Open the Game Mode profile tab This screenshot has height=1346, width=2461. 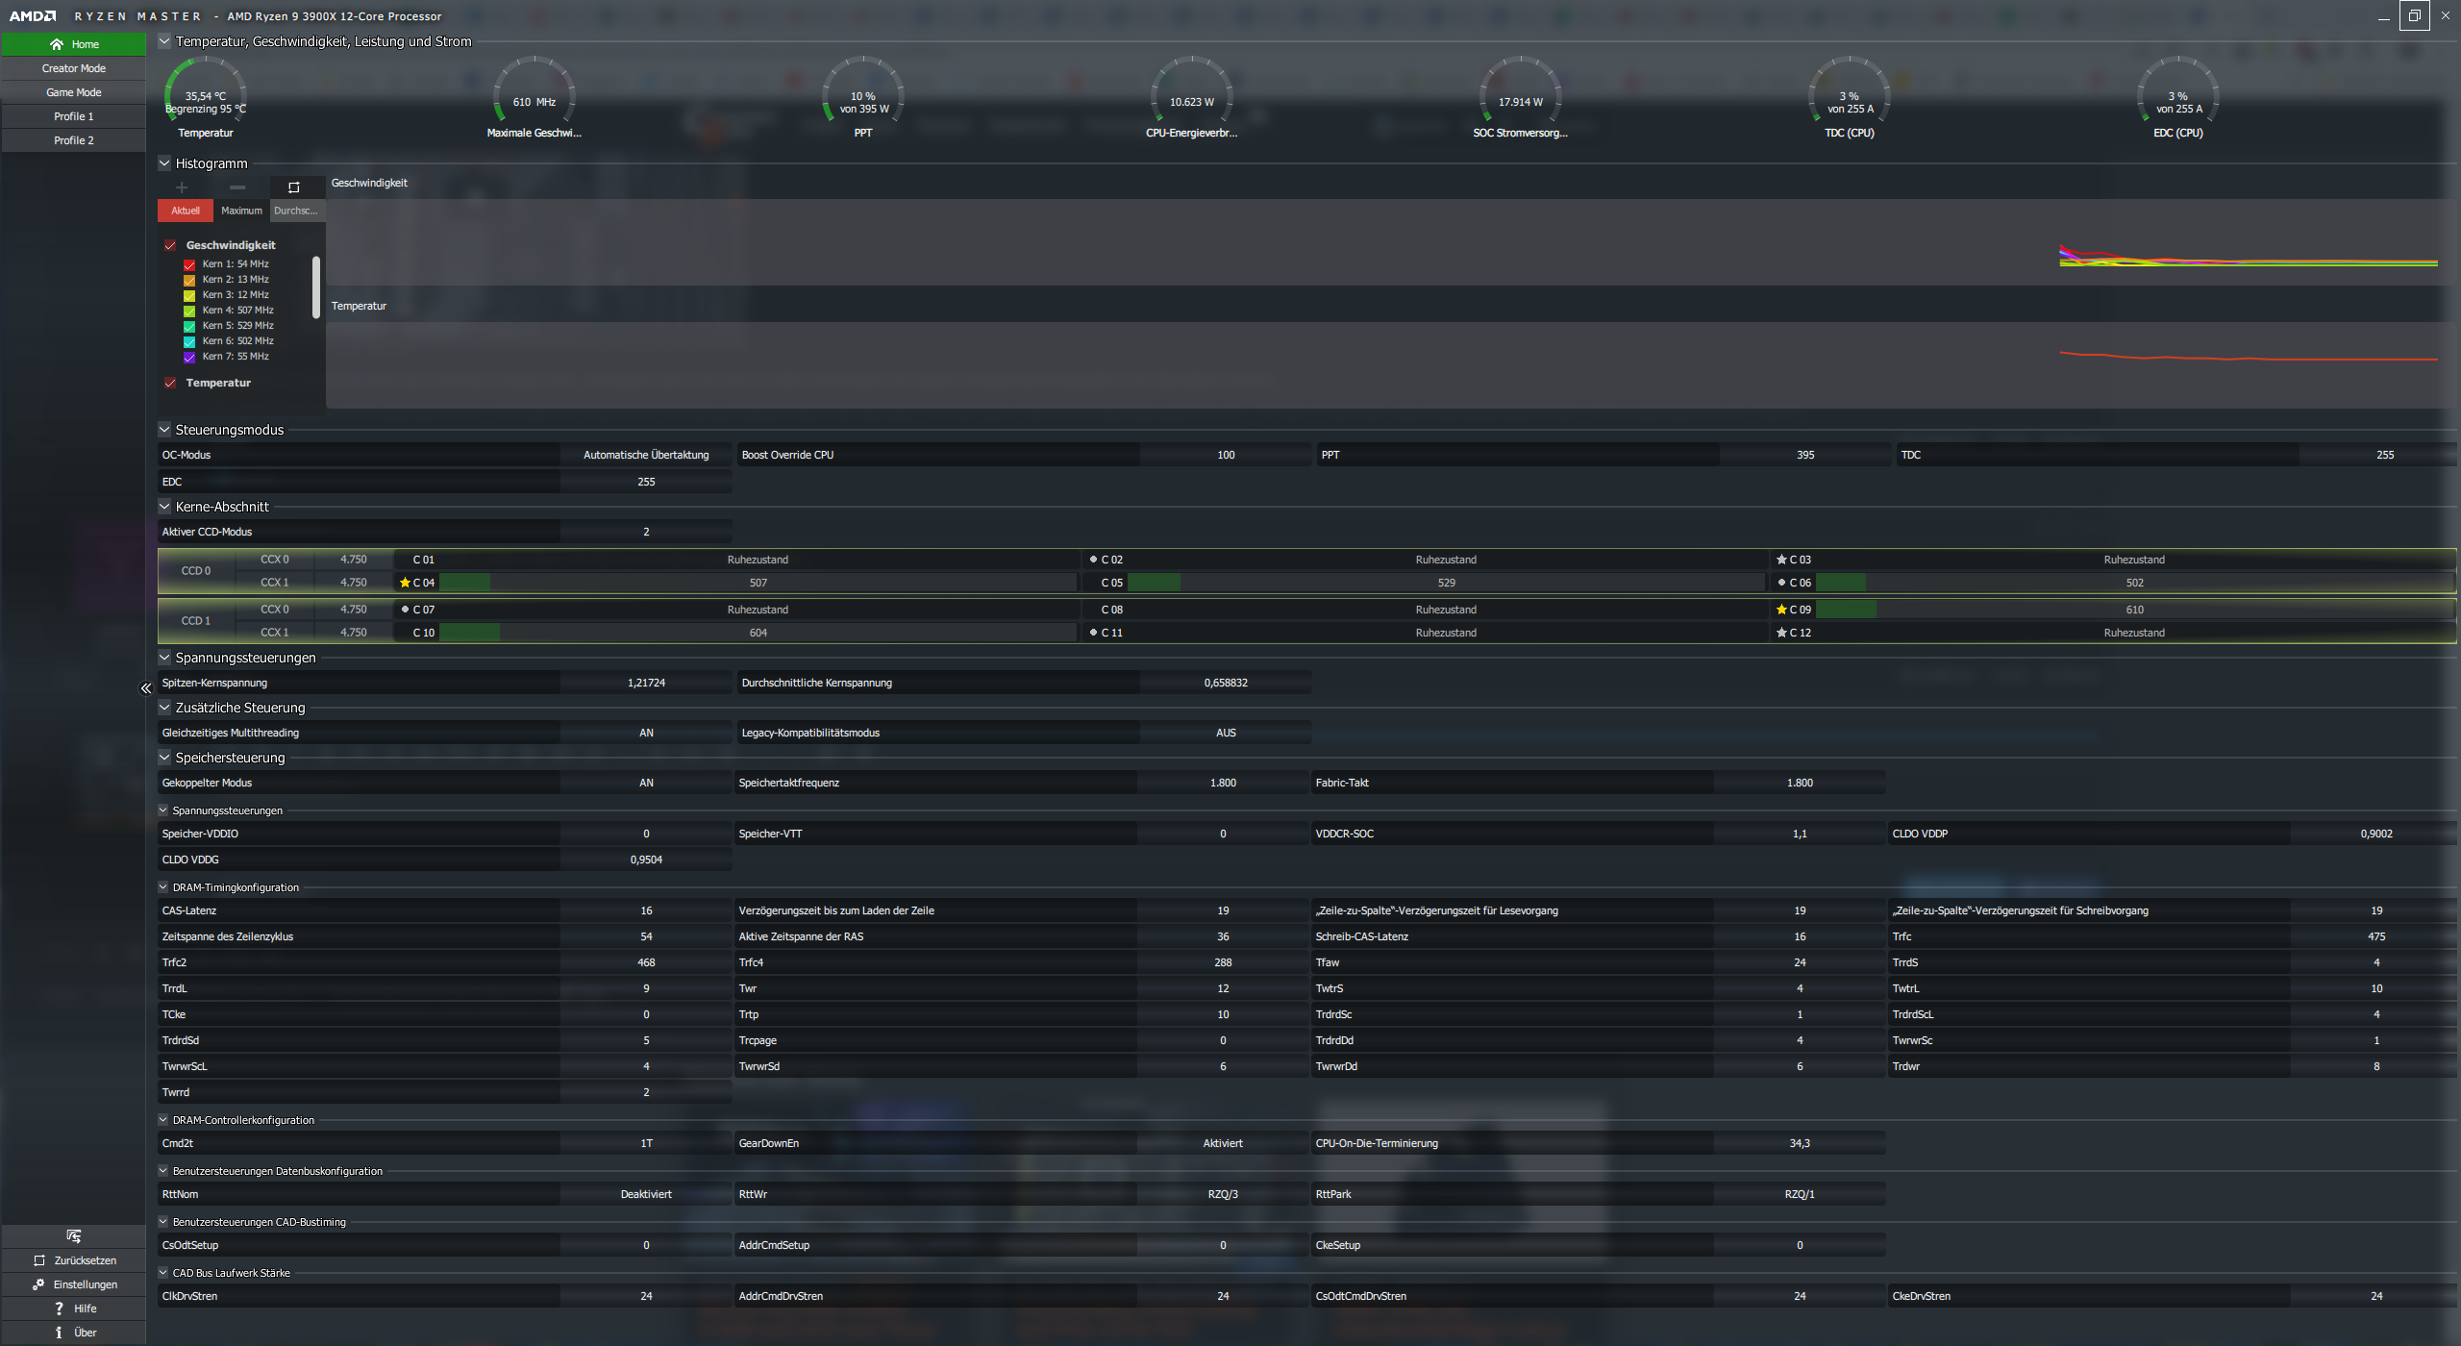(74, 92)
